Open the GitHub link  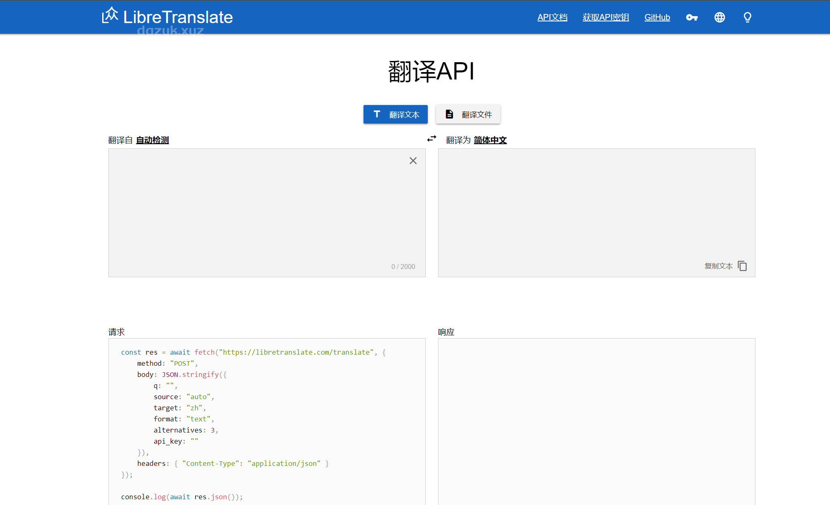[x=657, y=17]
